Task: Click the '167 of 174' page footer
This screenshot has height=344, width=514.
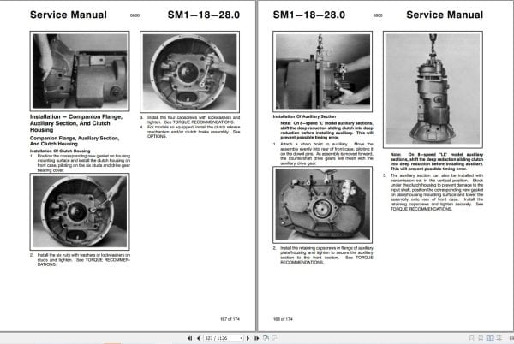Action: [x=230, y=319]
